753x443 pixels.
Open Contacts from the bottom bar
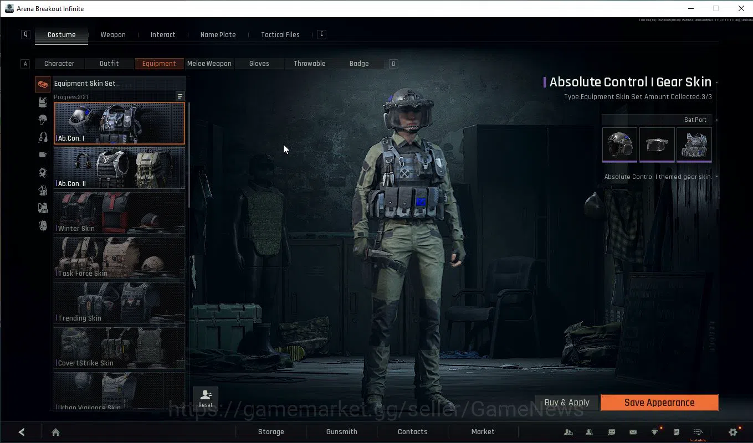pos(412,432)
